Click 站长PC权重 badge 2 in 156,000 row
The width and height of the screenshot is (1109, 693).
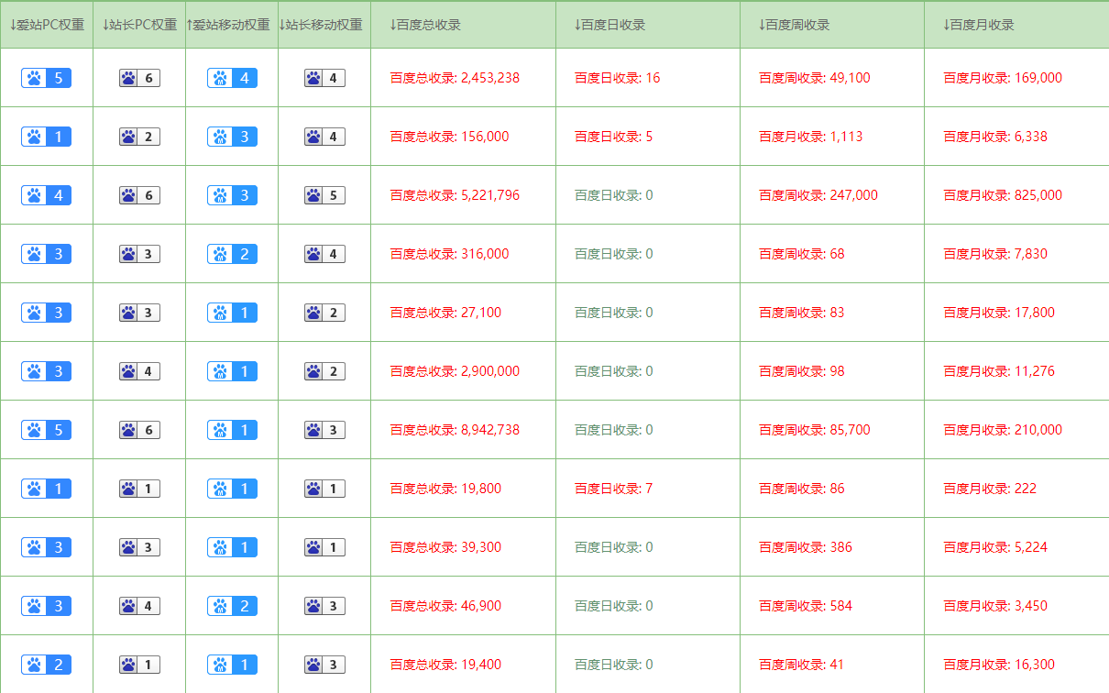(139, 137)
